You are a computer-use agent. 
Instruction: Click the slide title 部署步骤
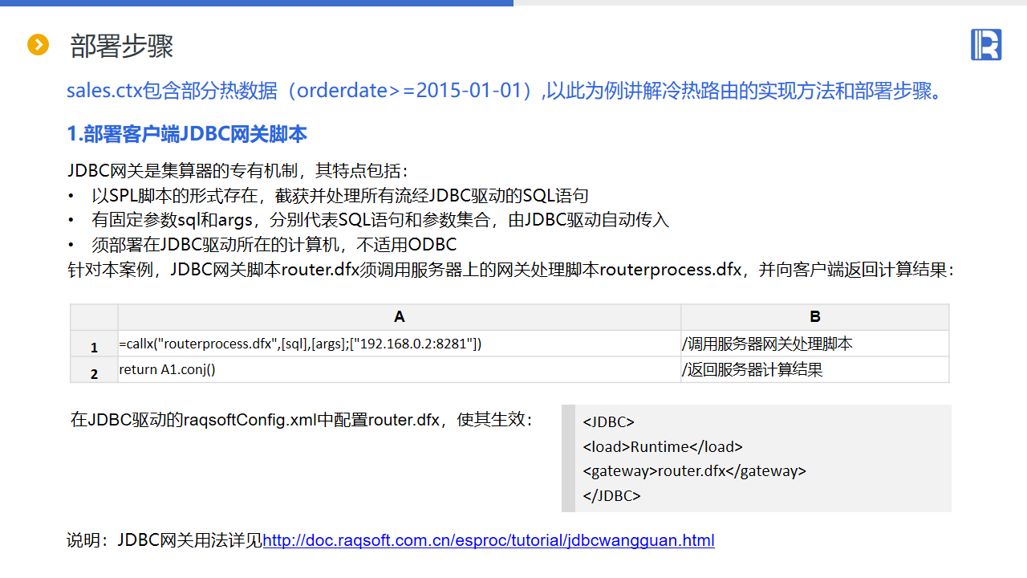click(x=122, y=47)
